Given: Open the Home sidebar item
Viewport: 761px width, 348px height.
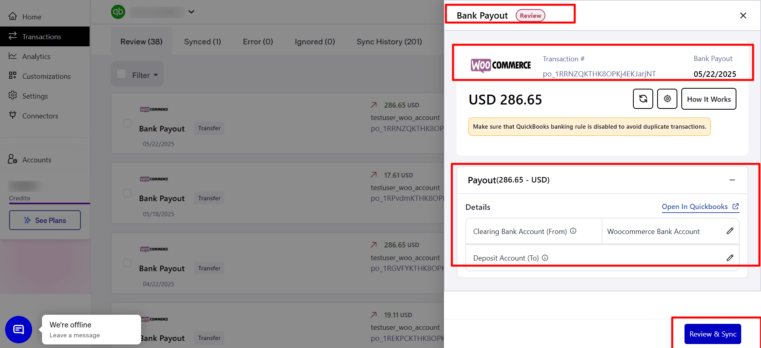Looking at the screenshot, I should [x=45, y=17].
